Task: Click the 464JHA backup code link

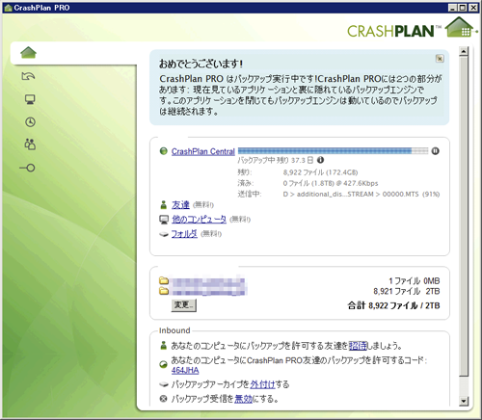Action: coord(185,370)
